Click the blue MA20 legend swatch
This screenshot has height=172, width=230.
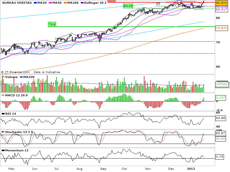(x=35, y=3)
